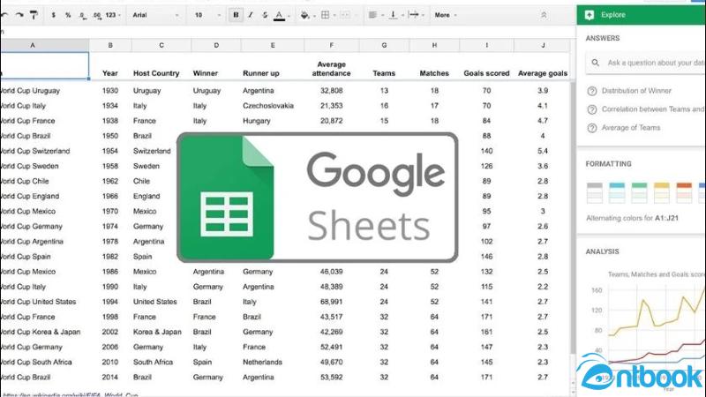Select the selected empty cell A1
Viewport: 706px width, 397px height.
pos(45,65)
